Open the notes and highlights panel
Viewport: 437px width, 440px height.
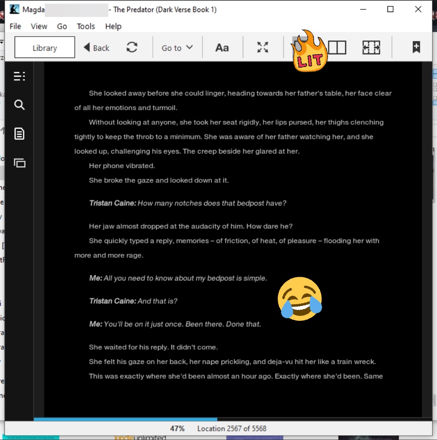pos(19,134)
